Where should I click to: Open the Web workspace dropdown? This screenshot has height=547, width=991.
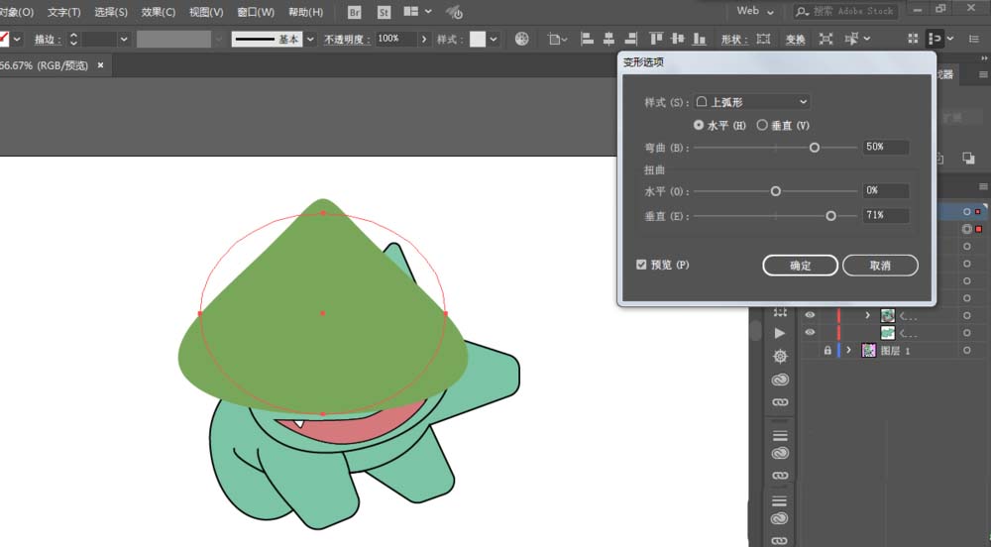click(754, 11)
